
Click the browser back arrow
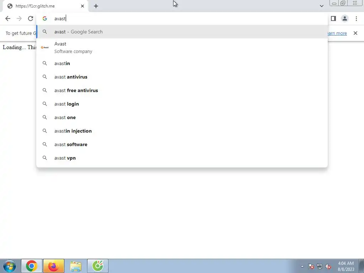pos(8,18)
